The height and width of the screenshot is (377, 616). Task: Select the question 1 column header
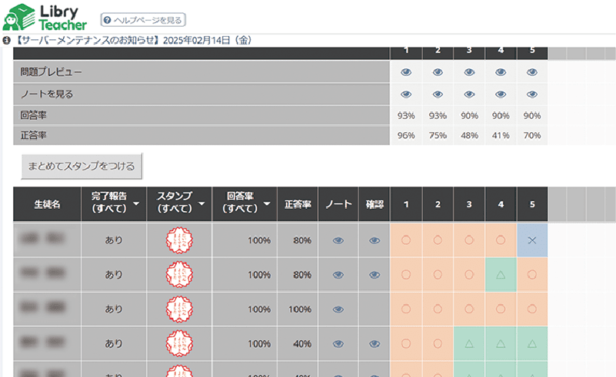click(x=406, y=204)
